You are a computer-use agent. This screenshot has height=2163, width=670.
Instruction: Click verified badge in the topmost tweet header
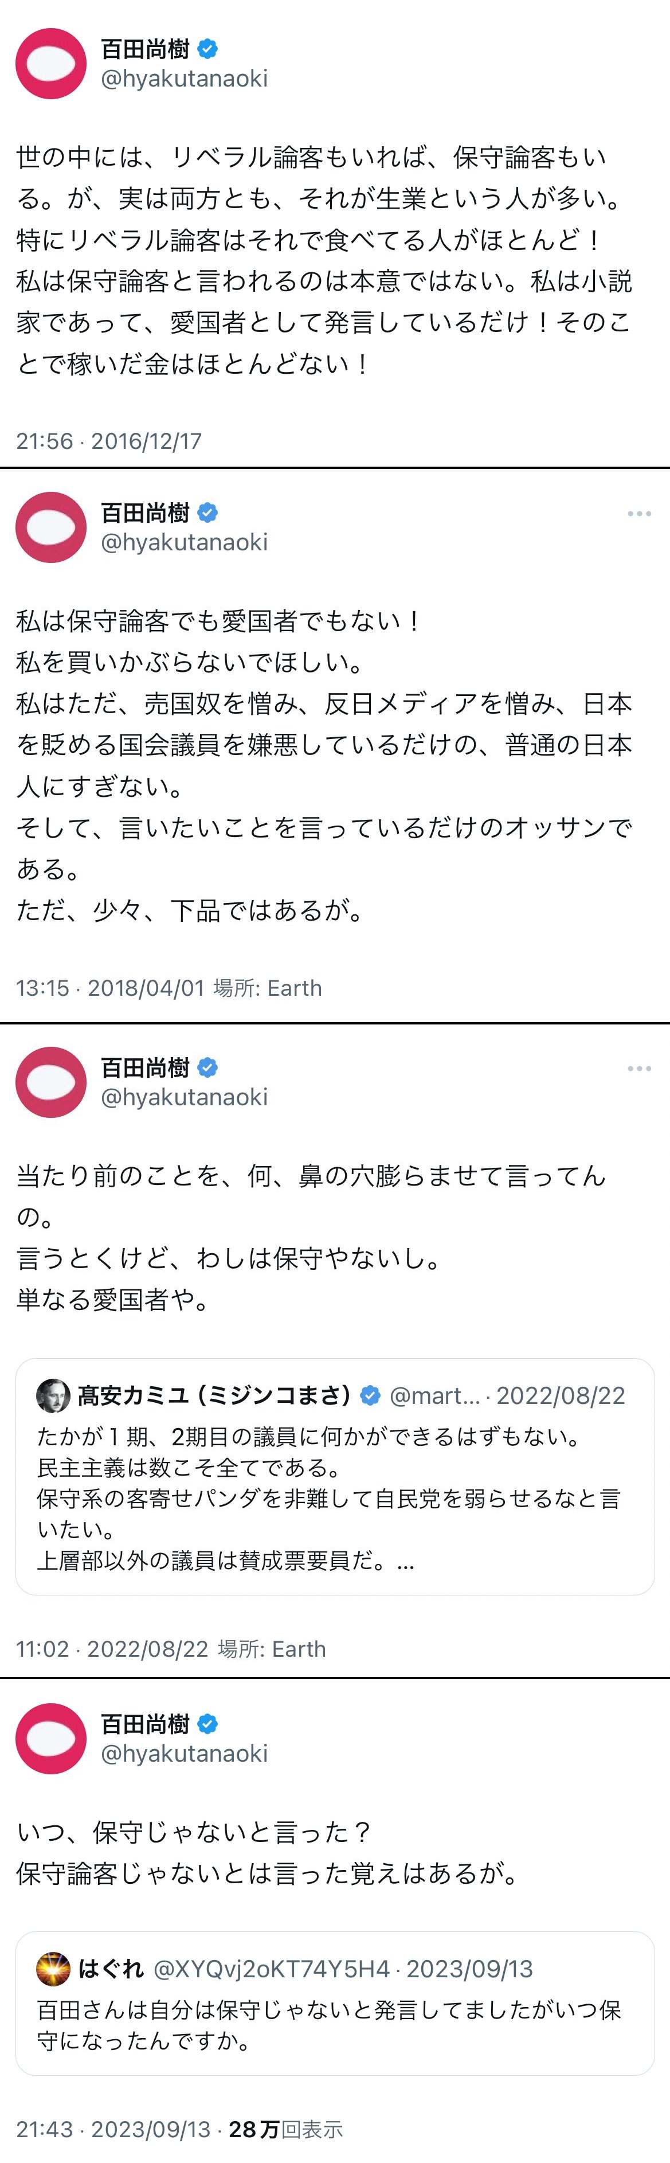pyautogui.click(x=207, y=49)
